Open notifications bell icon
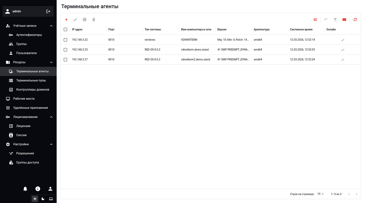Viewport: 365px width, 203px height. [x=25, y=189]
